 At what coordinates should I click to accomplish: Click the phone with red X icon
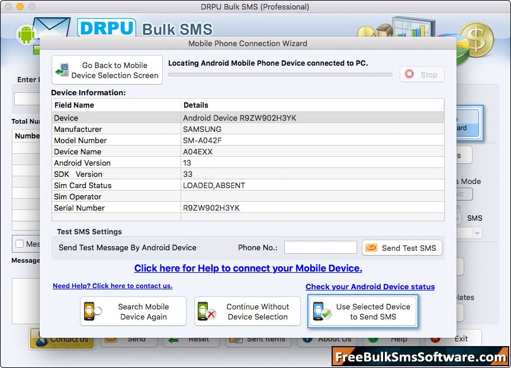pos(207,311)
